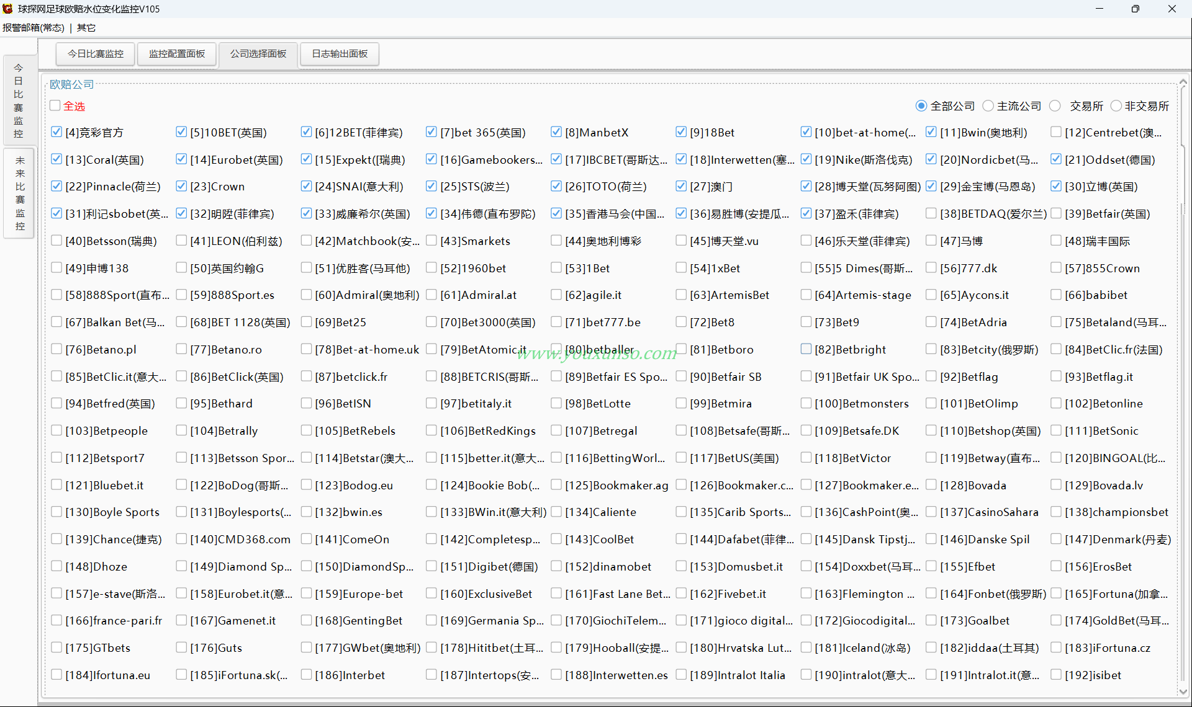This screenshot has height=707, width=1192.
Task: Select the 非交易所 radio button
Action: pyautogui.click(x=1116, y=106)
